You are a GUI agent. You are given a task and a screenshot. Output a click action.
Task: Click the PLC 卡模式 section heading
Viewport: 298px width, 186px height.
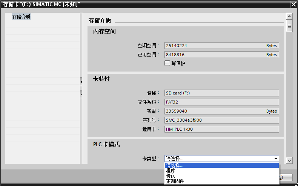[x=106, y=145]
